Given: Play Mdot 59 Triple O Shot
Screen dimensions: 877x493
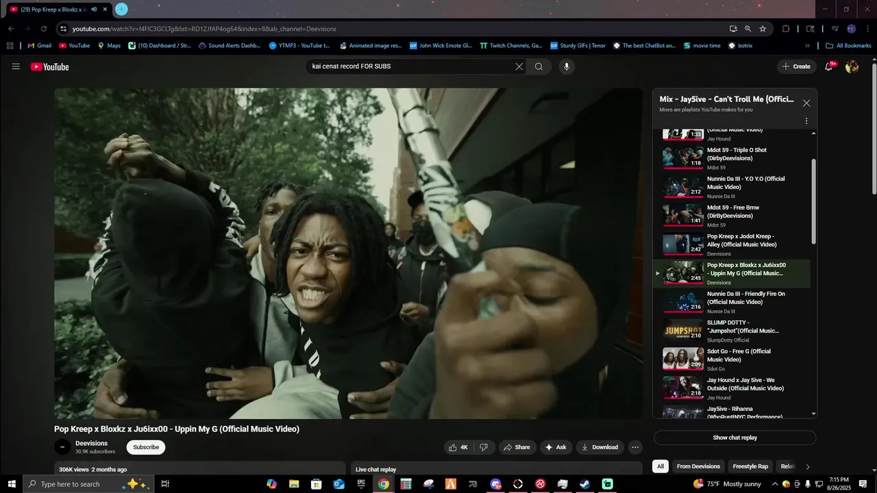Looking at the screenshot, I should click(731, 157).
